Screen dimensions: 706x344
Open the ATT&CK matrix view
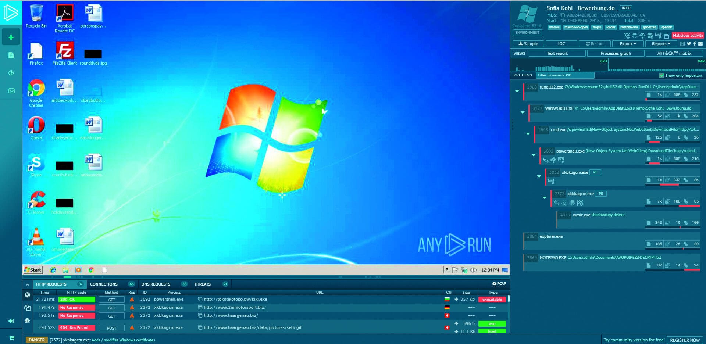pyautogui.click(x=674, y=53)
